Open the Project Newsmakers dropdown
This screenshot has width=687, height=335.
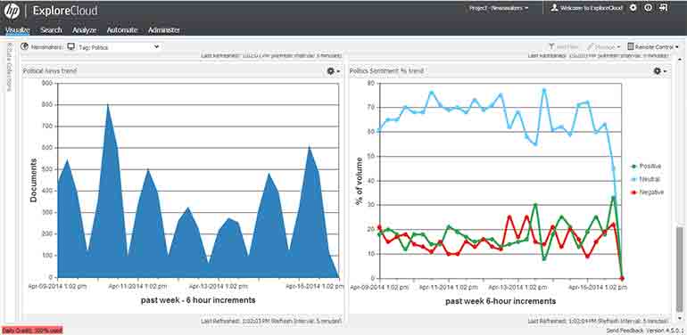tap(499, 8)
